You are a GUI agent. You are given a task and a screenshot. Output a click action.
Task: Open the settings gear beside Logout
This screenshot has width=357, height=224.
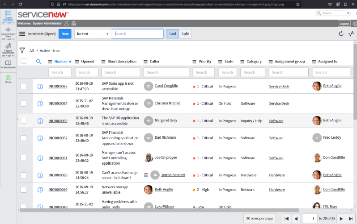[355, 24]
